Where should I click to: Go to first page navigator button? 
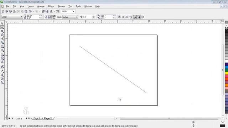[x=9, y=118]
